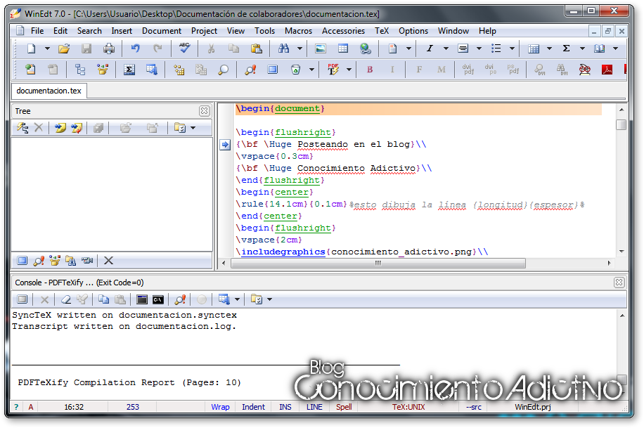
Task: Open a file with the folder icon
Action: tap(64, 48)
